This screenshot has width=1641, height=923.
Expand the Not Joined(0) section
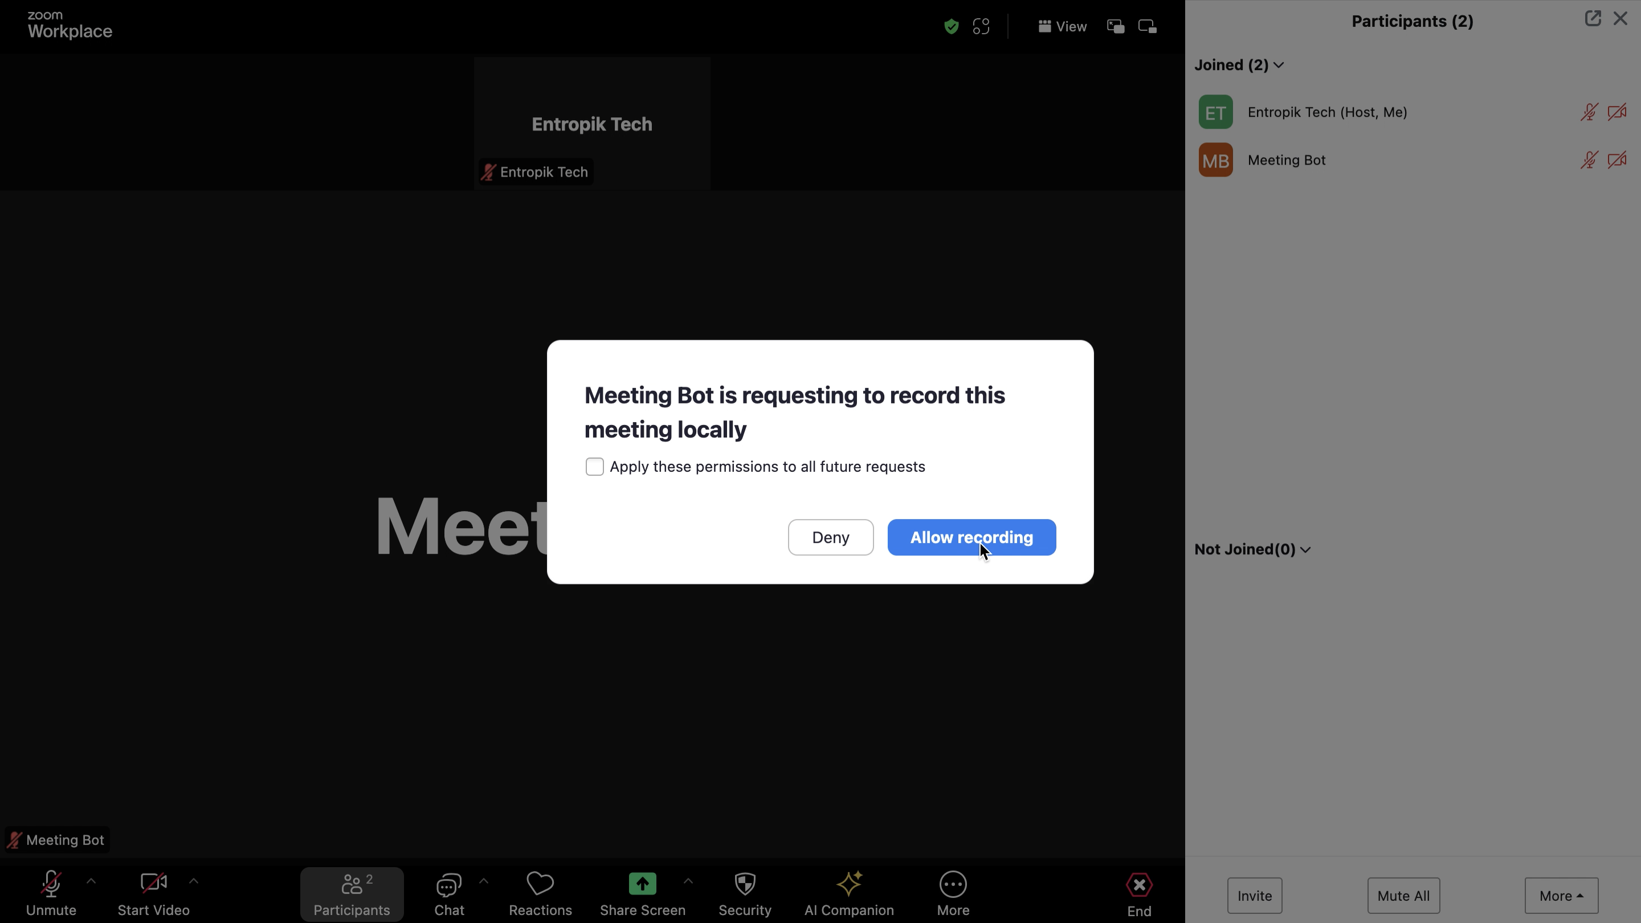pos(1252,549)
